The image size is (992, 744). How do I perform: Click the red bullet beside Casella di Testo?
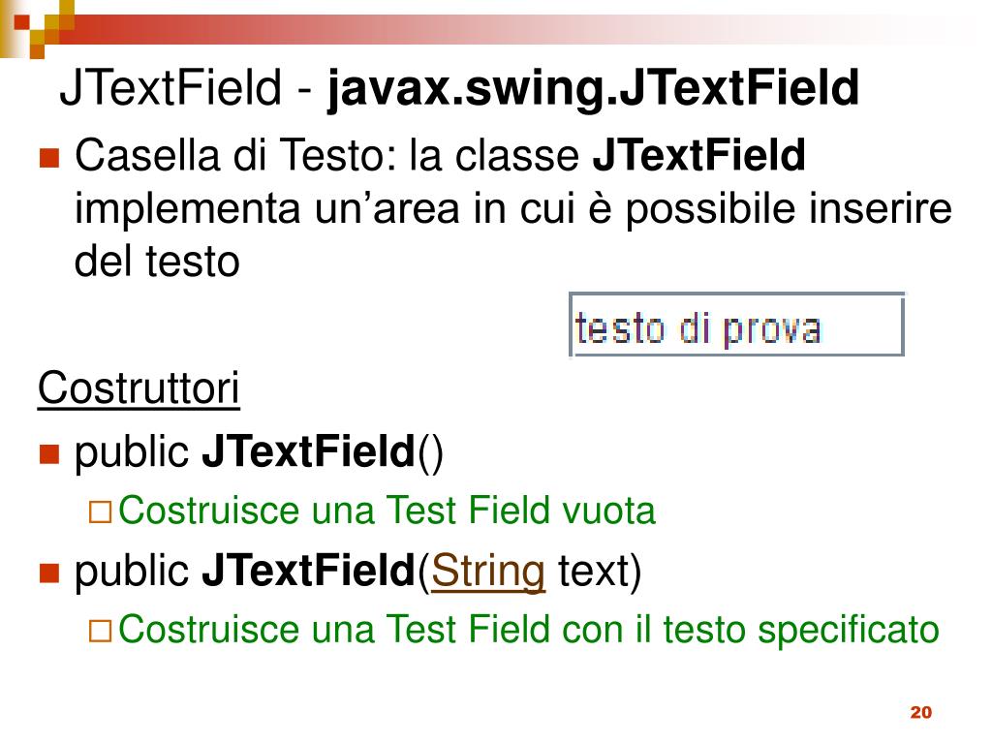(x=48, y=158)
